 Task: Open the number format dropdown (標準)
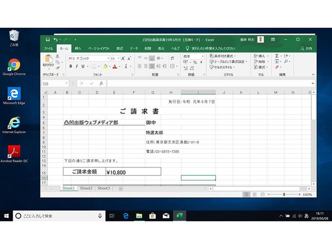[x=202, y=56]
